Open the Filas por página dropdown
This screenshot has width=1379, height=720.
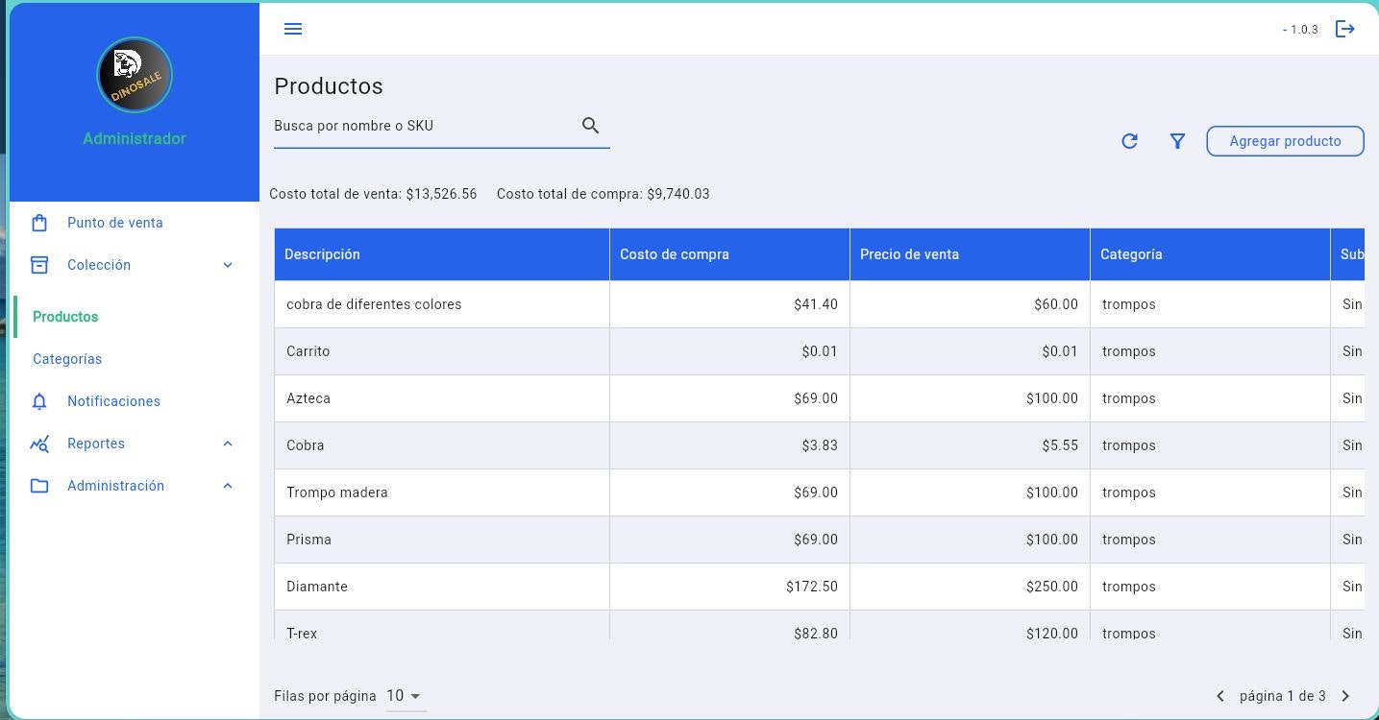[x=405, y=696]
